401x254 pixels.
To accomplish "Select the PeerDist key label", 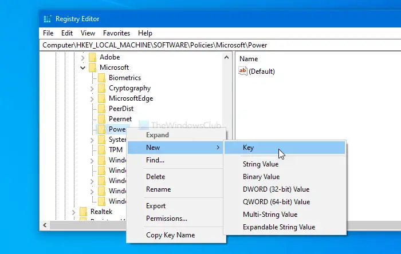I will (x=121, y=109).
